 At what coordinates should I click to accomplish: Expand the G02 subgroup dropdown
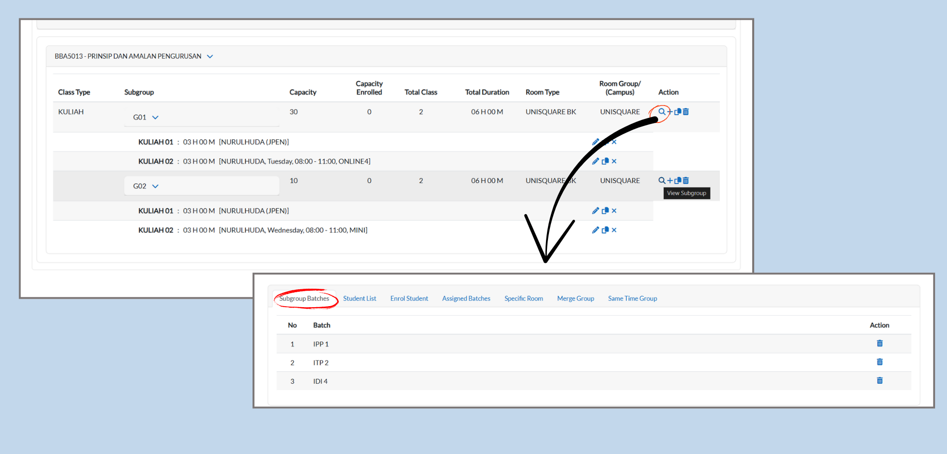pyautogui.click(x=155, y=186)
